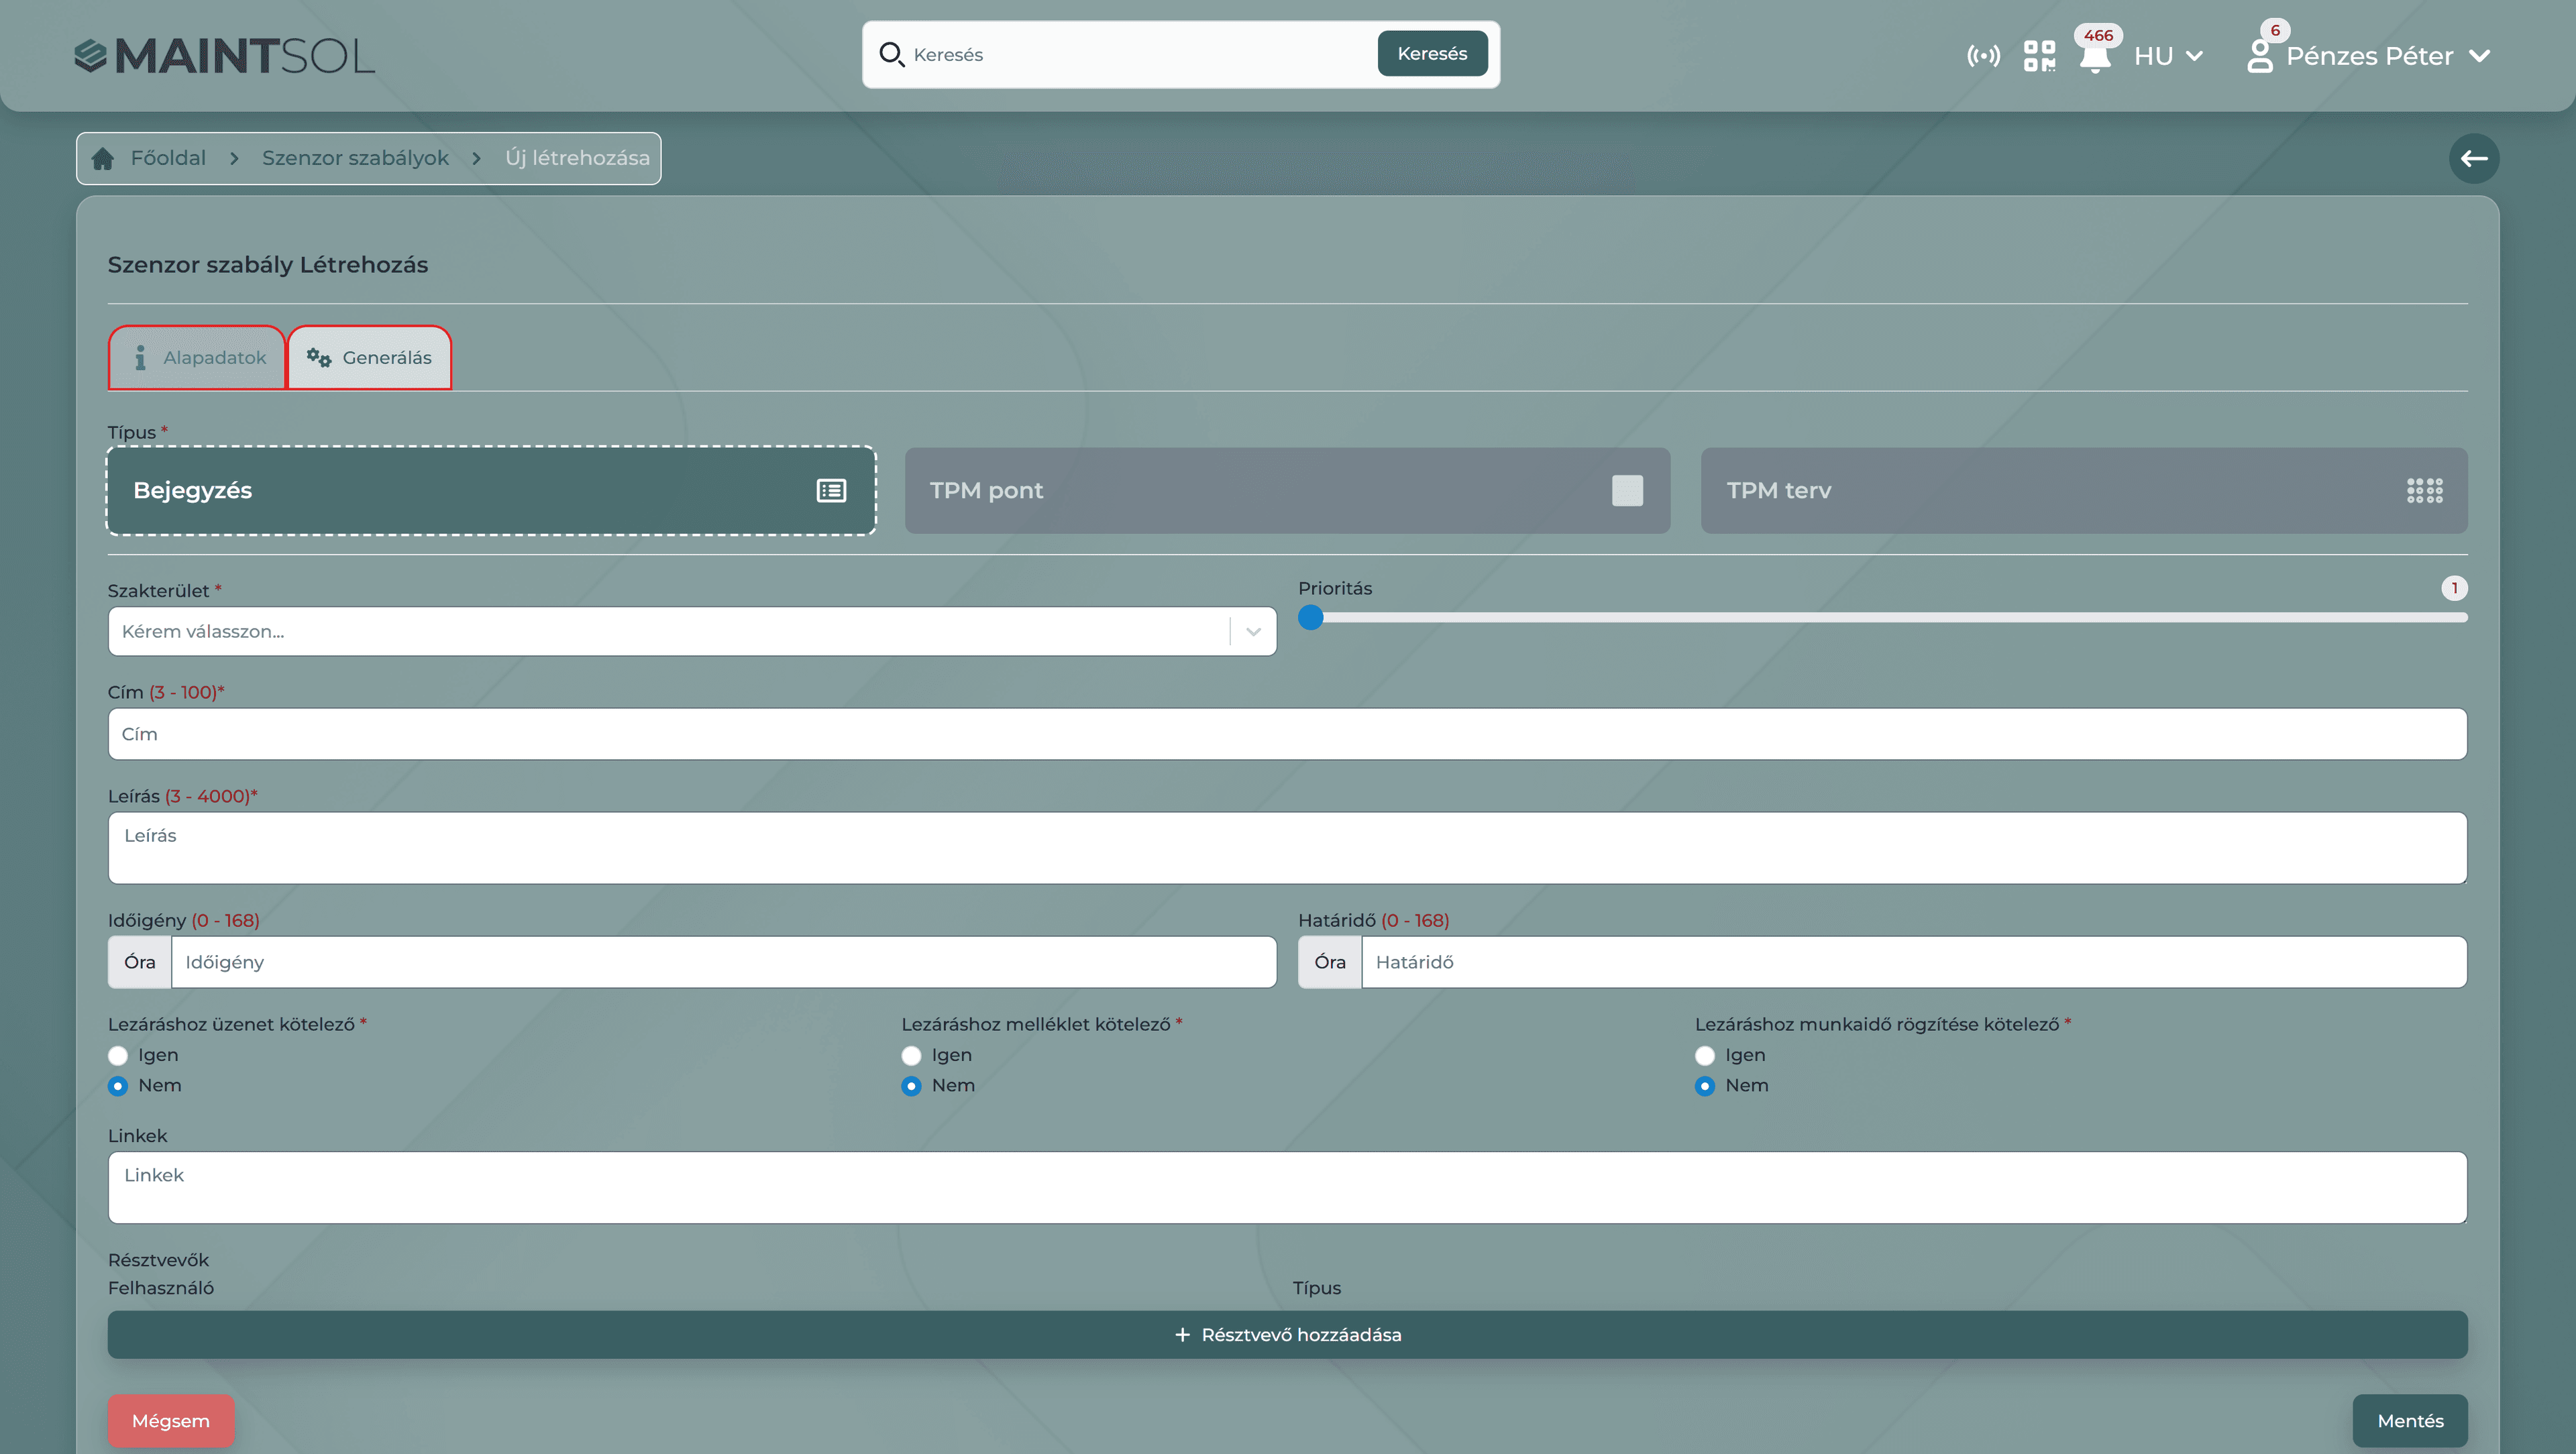The image size is (2576, 1454).
Task: Click the Résztvevők section label
Action: pos(158,1260)
